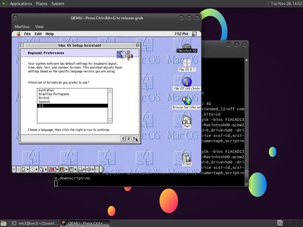Click the Control Strip close tab at far-left
Image resolution: width=303 pixels, height=227 pixels.
(x=14, y=169)
